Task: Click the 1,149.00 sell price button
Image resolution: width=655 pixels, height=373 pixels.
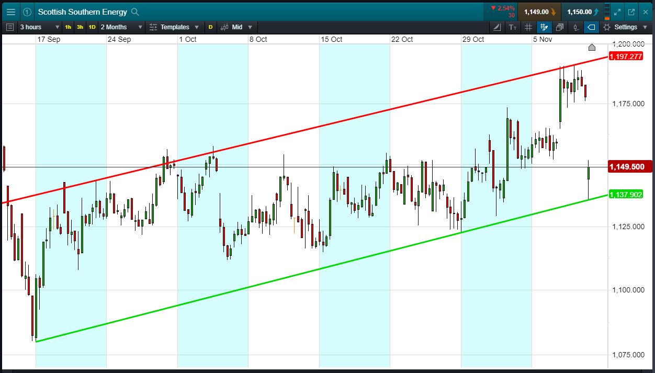Action: coord(539,12)
